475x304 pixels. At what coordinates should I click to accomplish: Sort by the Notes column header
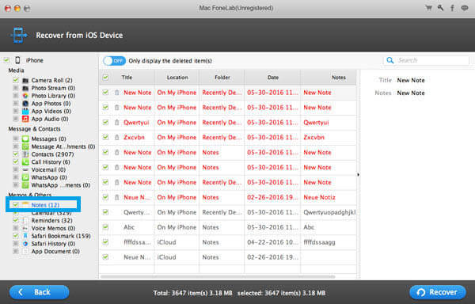pyautogui.click(x=338, y=78)
